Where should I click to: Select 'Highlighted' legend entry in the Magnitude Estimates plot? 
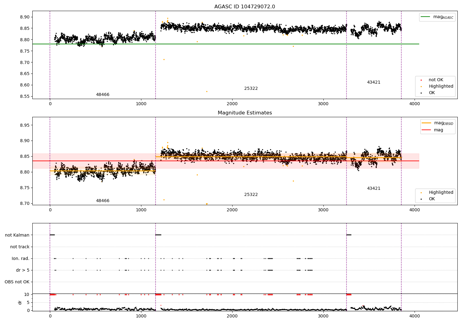click(441, 193)
